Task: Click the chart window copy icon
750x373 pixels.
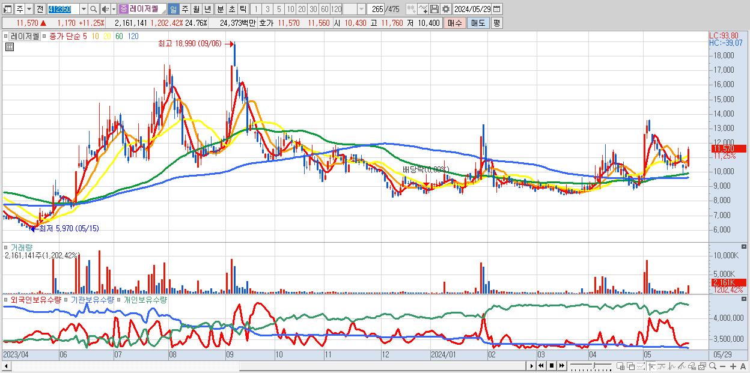Action: tap(702, 366)
